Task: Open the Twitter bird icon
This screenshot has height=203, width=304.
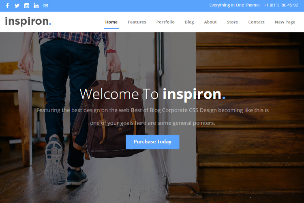Action: [x=17, y=6]
